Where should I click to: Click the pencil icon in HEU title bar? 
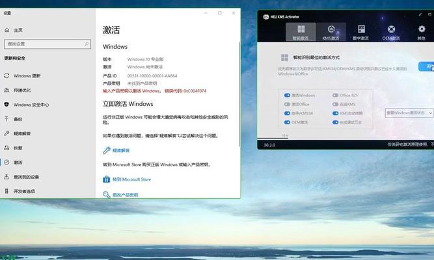[420, 15]
